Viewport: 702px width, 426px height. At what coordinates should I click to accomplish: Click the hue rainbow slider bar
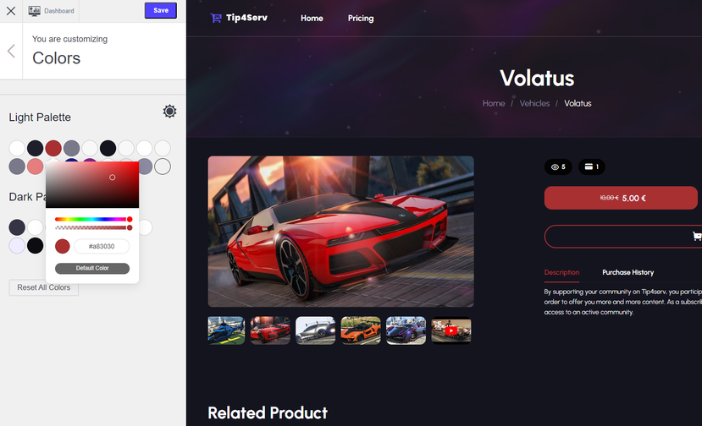(92, 219)
